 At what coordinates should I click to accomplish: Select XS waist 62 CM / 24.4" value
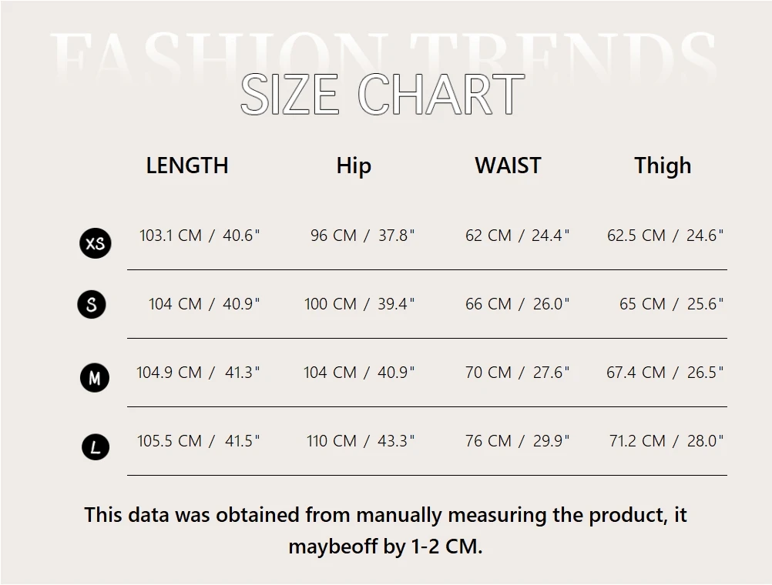(x=518, y=236)
